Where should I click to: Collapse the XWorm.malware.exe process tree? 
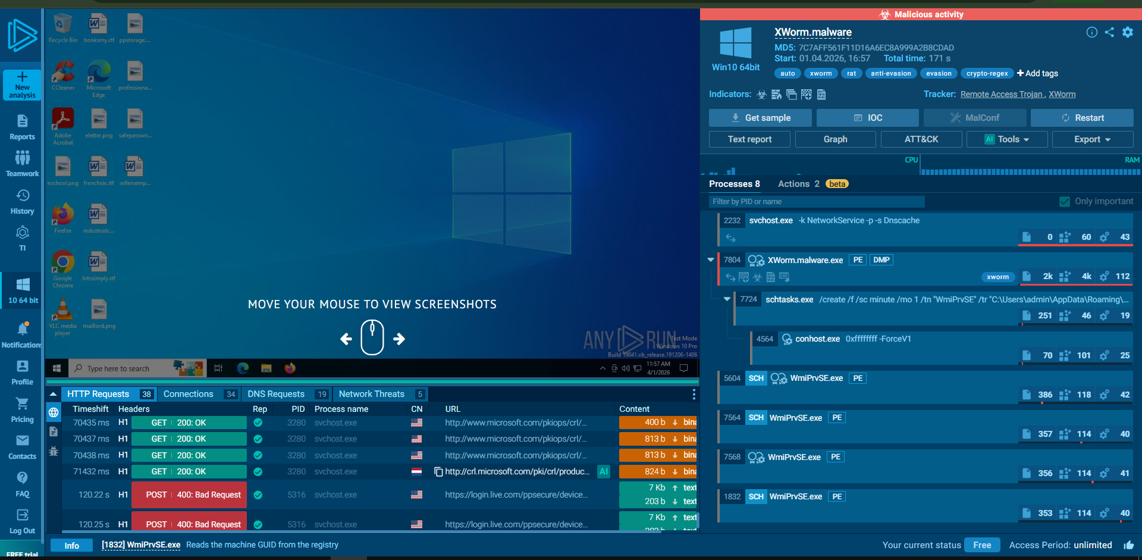(x=710, y=259)
